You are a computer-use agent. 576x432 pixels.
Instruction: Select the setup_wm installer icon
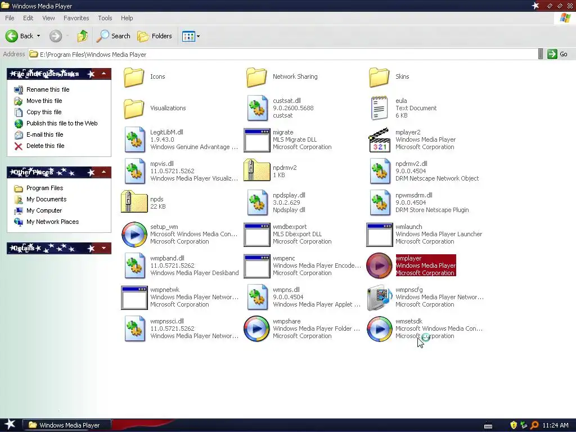click(x=134, y=235)
